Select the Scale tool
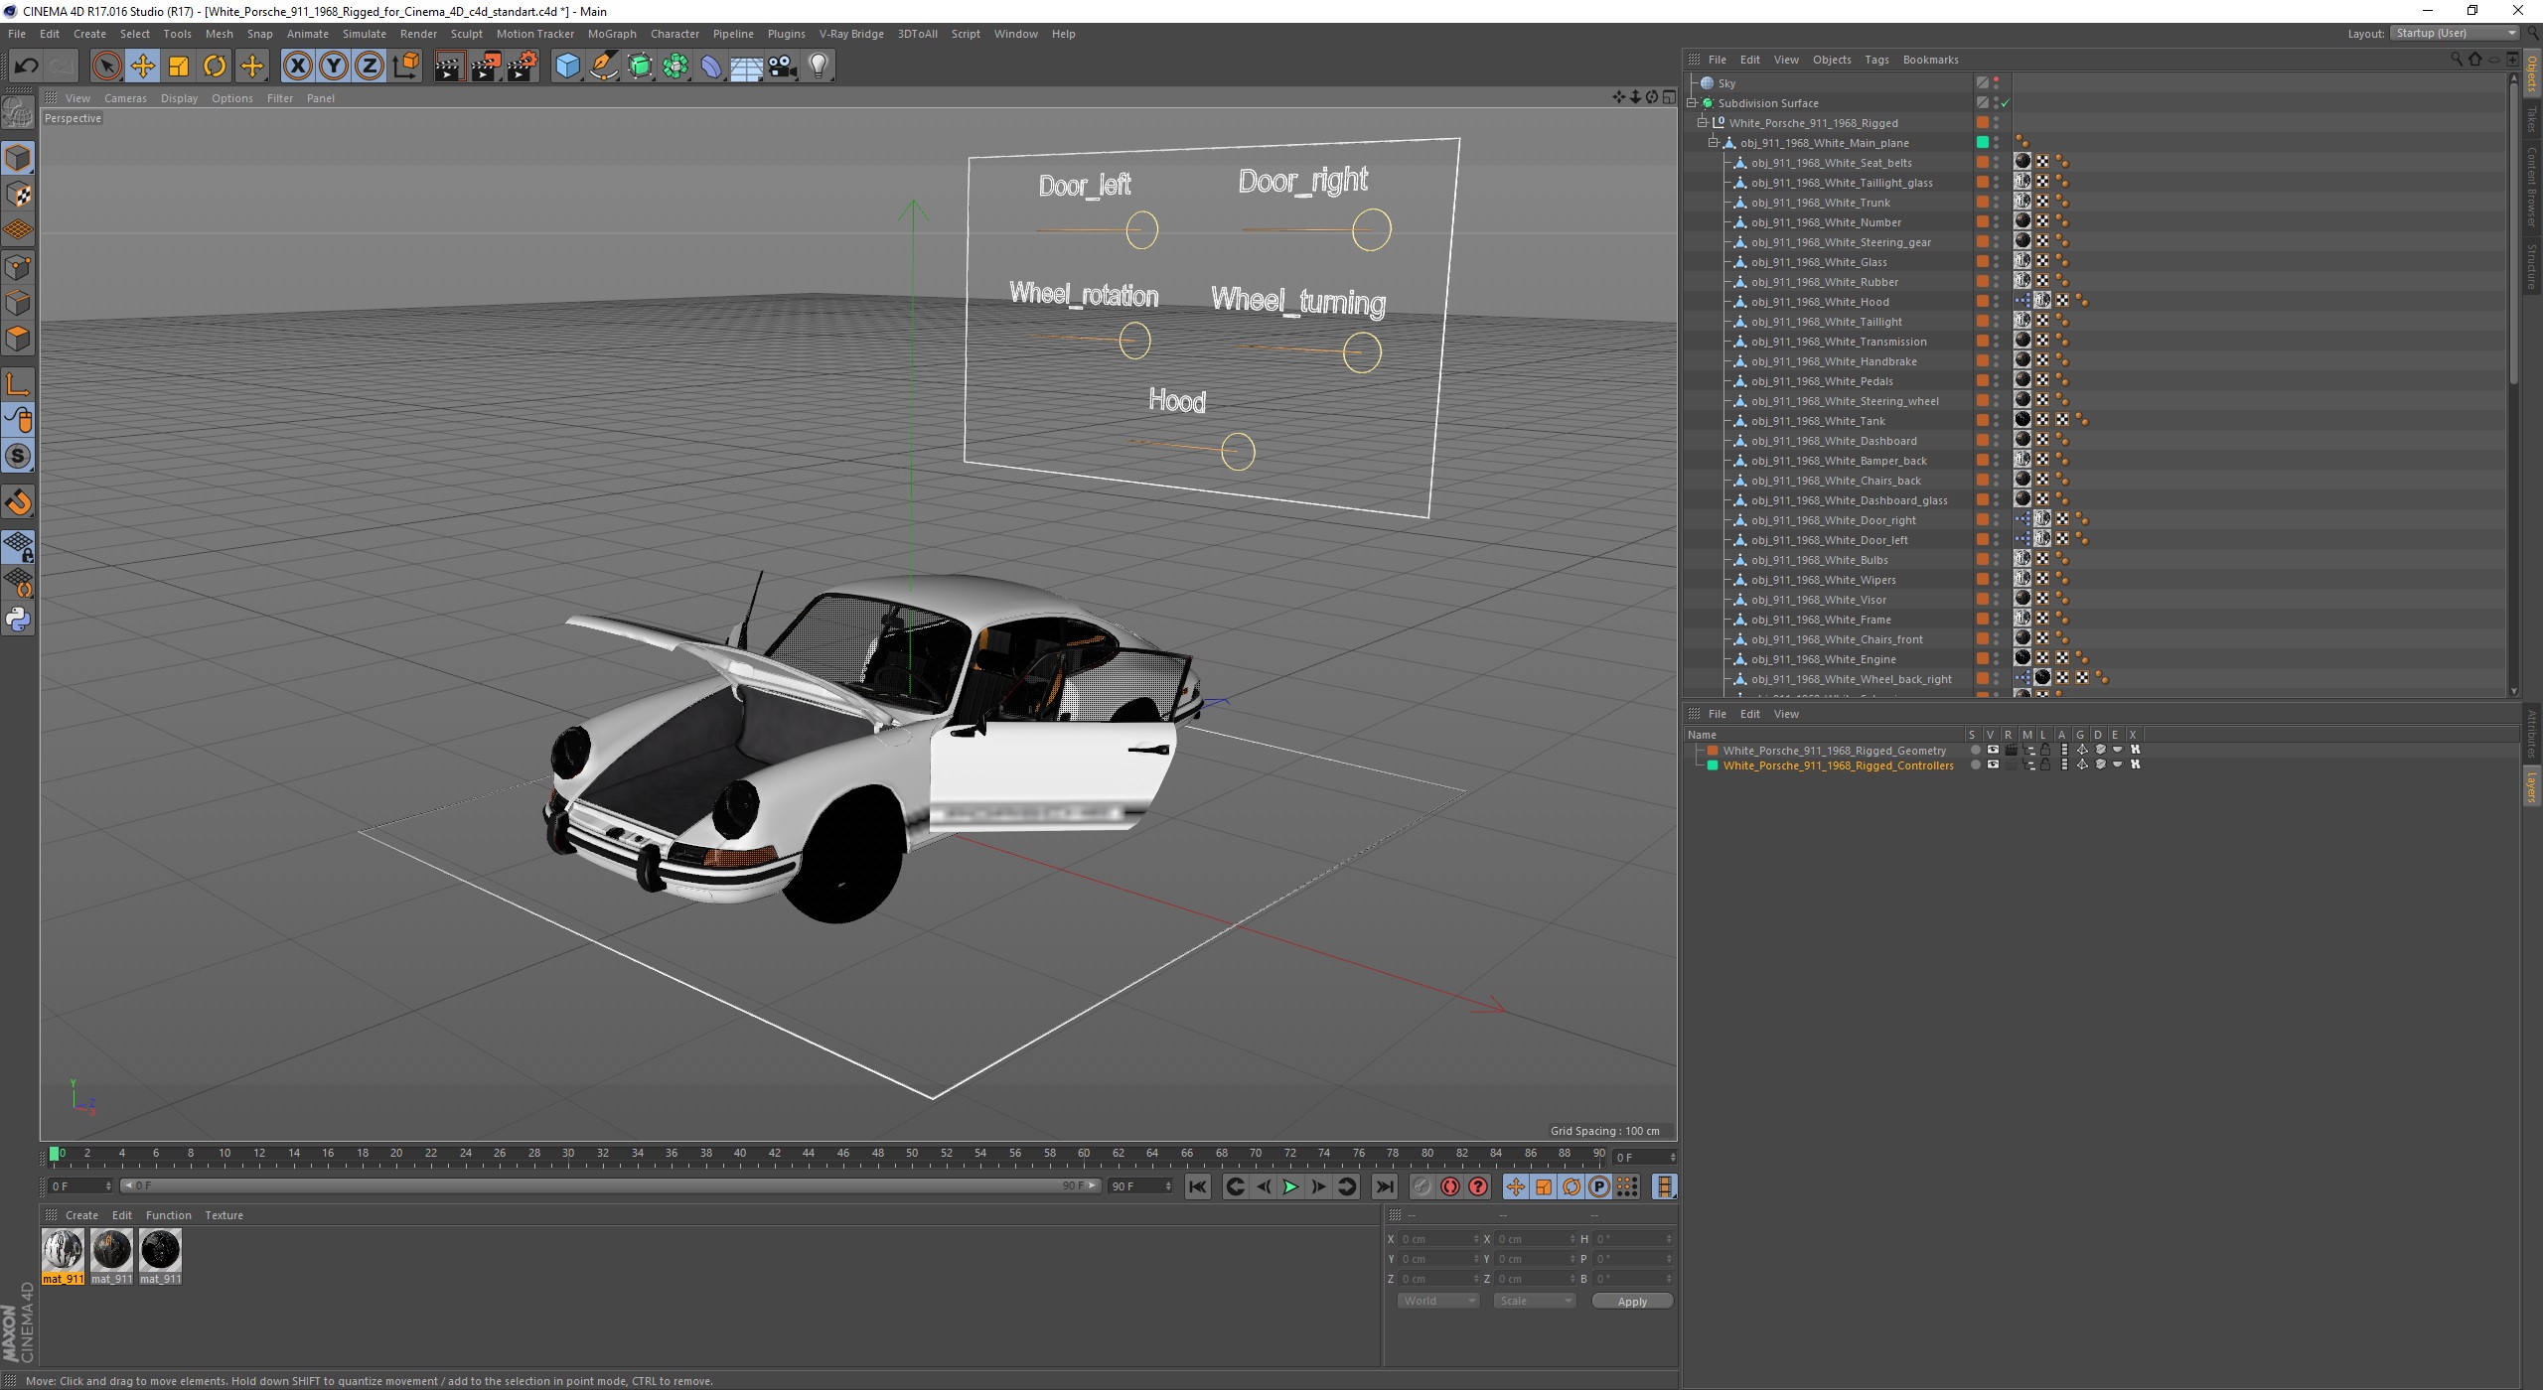The height and width of the screenshot is (1390, 2543). click(x=179, y=67)
